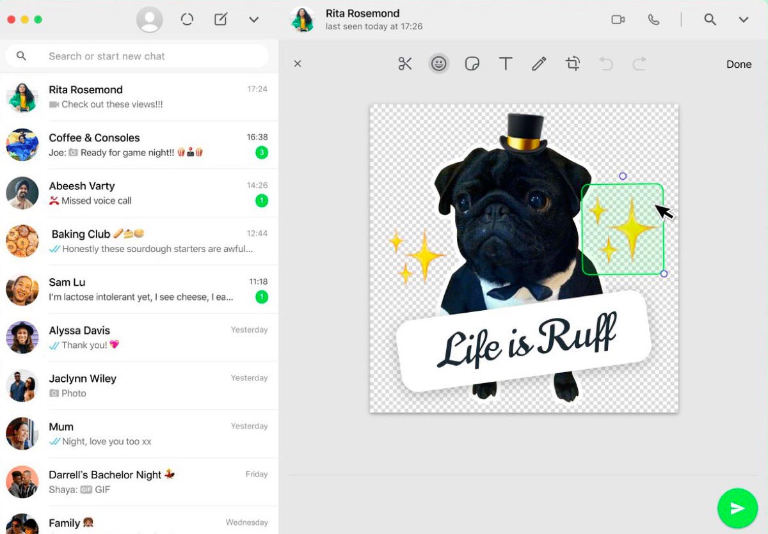Open the chat header options chevron

[744, 20]
